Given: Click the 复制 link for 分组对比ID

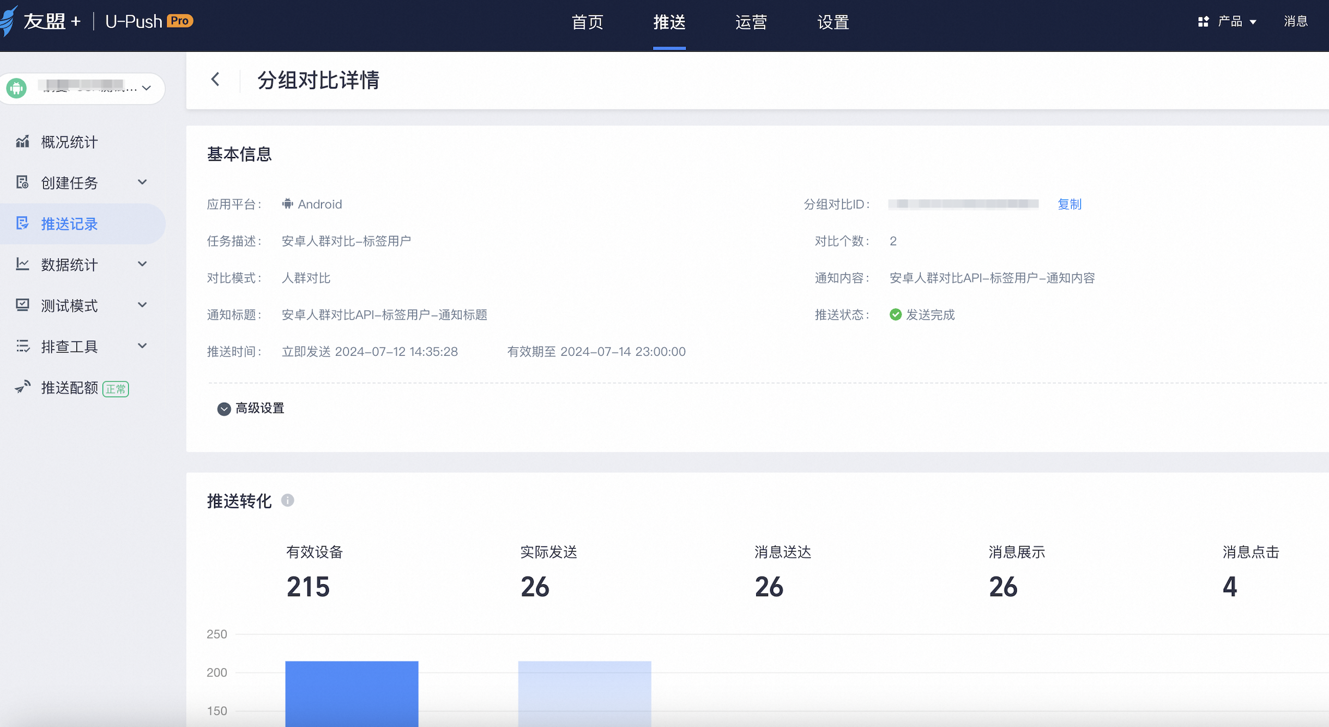Looking at the screenshot, I should [x=1070, y=204].
